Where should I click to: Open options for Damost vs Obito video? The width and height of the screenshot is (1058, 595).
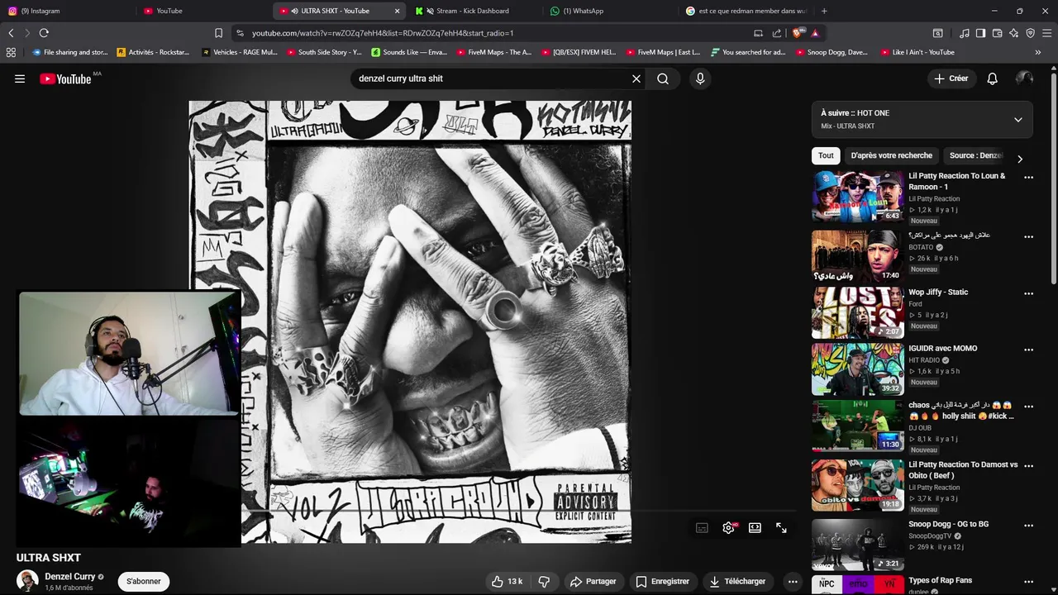click(1028, 465)
